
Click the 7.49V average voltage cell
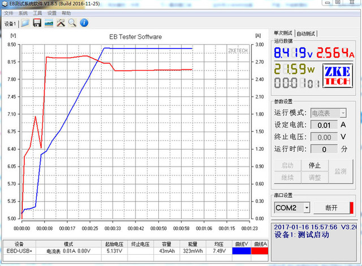pyautogui.click(x=219, y=251)
